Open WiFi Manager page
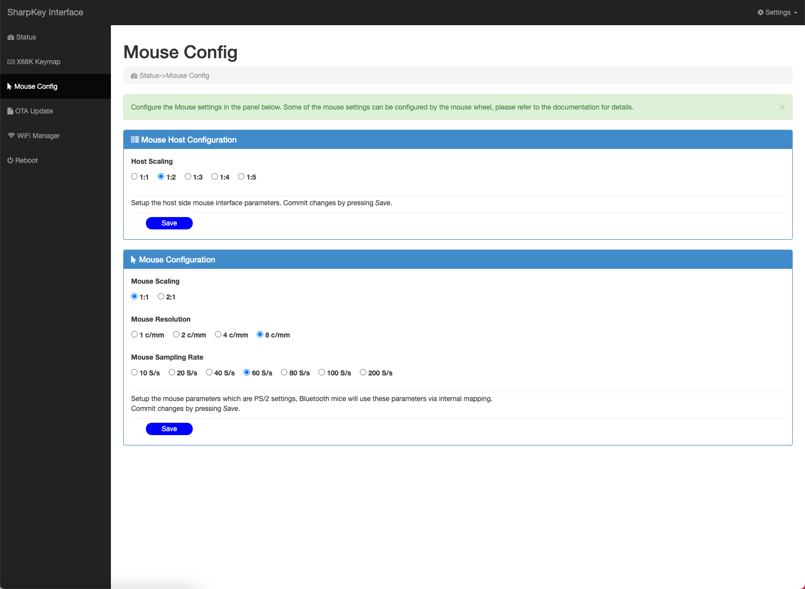 (x=55, y=136)
